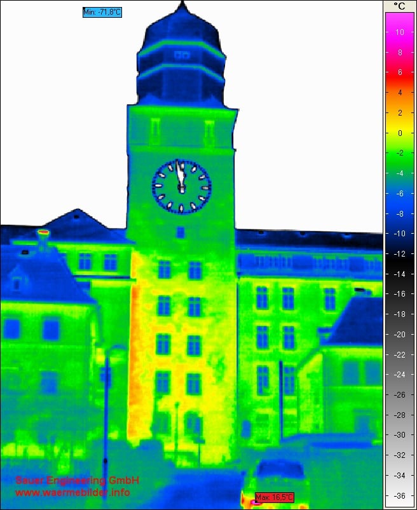
Task: Pick the red band near 6 on scale
Action: [400, 72]
